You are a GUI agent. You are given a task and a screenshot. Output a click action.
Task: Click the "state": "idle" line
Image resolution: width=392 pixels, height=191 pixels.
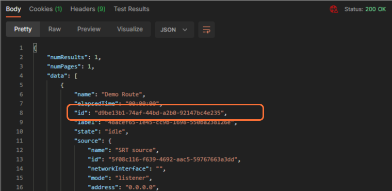click(101, 132)
